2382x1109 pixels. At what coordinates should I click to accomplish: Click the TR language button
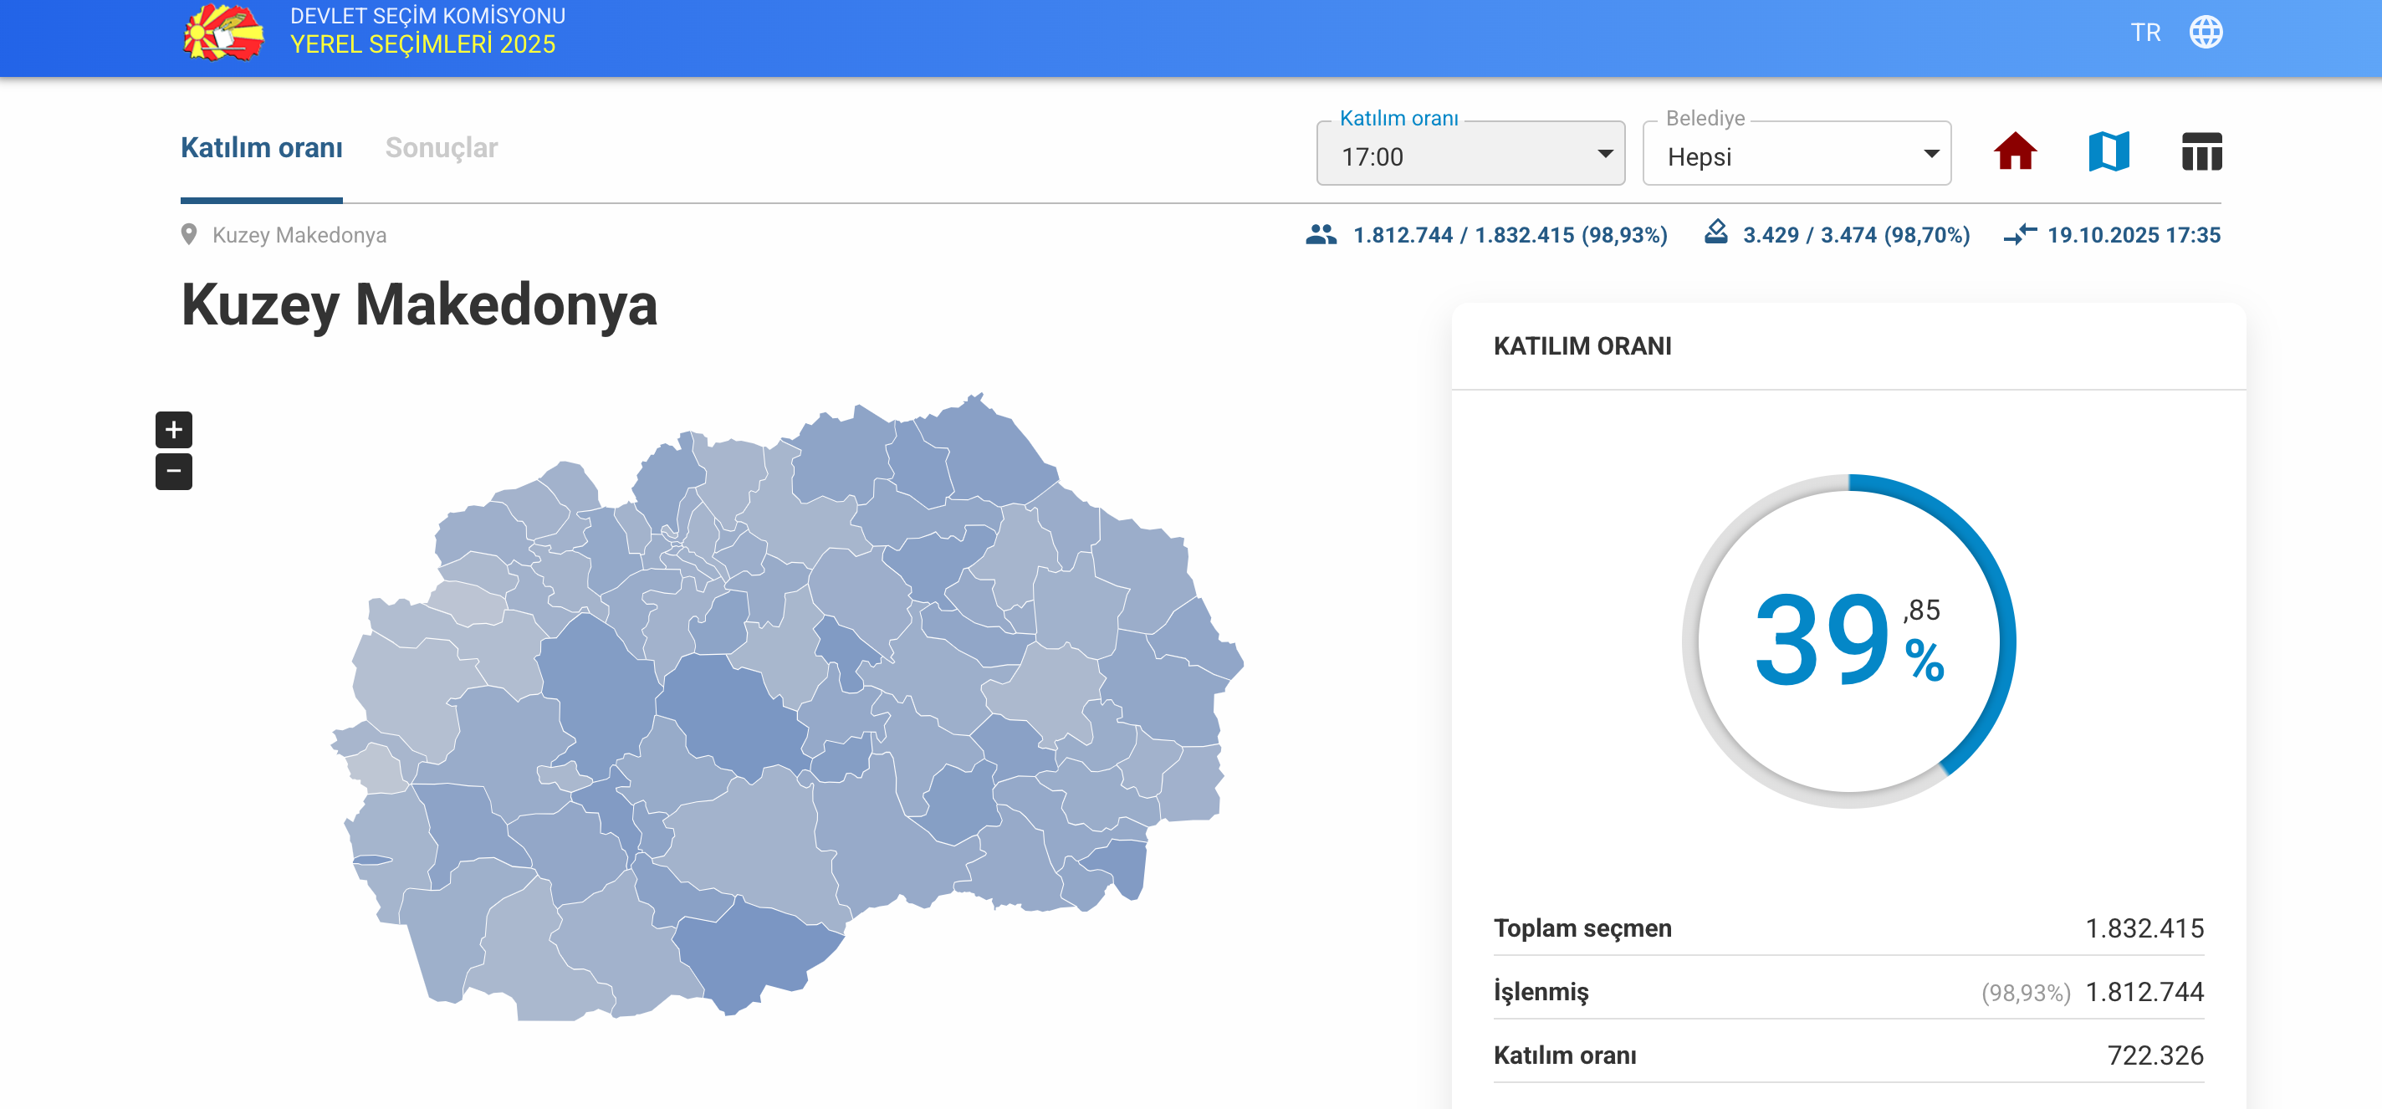point(2145,33)
